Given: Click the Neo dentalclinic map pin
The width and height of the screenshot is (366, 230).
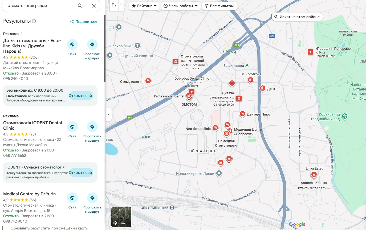Looking at the screenshot, I should (x=215, y=128).
